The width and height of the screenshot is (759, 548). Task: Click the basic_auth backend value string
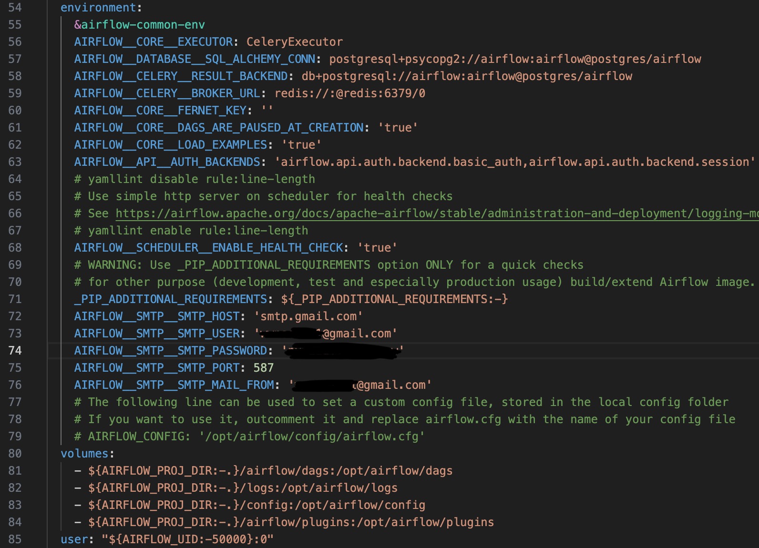515,162
